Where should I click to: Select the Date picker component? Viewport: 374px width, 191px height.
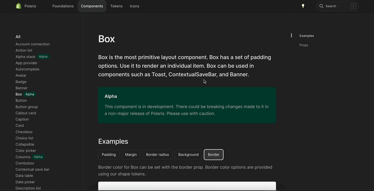[25, 182]
